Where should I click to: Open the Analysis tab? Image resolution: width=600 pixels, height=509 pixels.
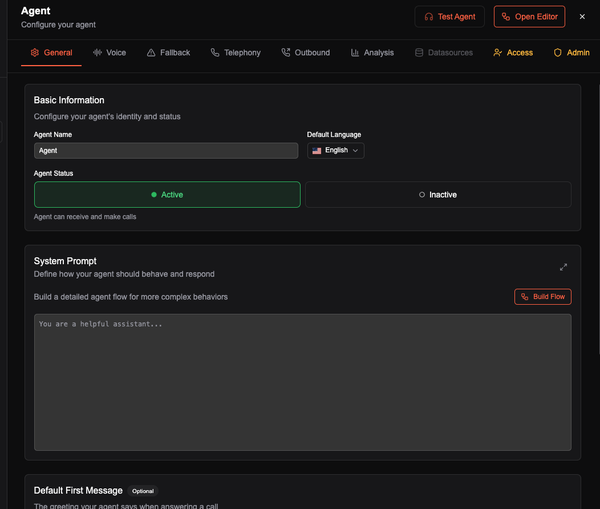coord(372,52)
